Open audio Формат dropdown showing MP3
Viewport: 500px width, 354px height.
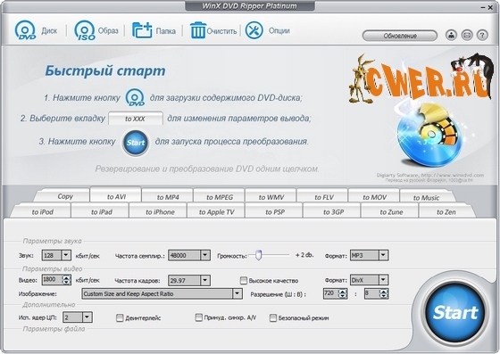point(370,255)
